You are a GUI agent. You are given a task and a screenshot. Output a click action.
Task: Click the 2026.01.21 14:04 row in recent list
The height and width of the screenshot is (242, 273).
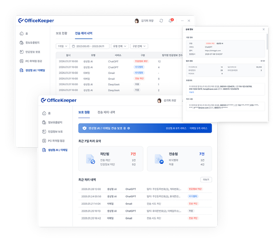[145, 203]
